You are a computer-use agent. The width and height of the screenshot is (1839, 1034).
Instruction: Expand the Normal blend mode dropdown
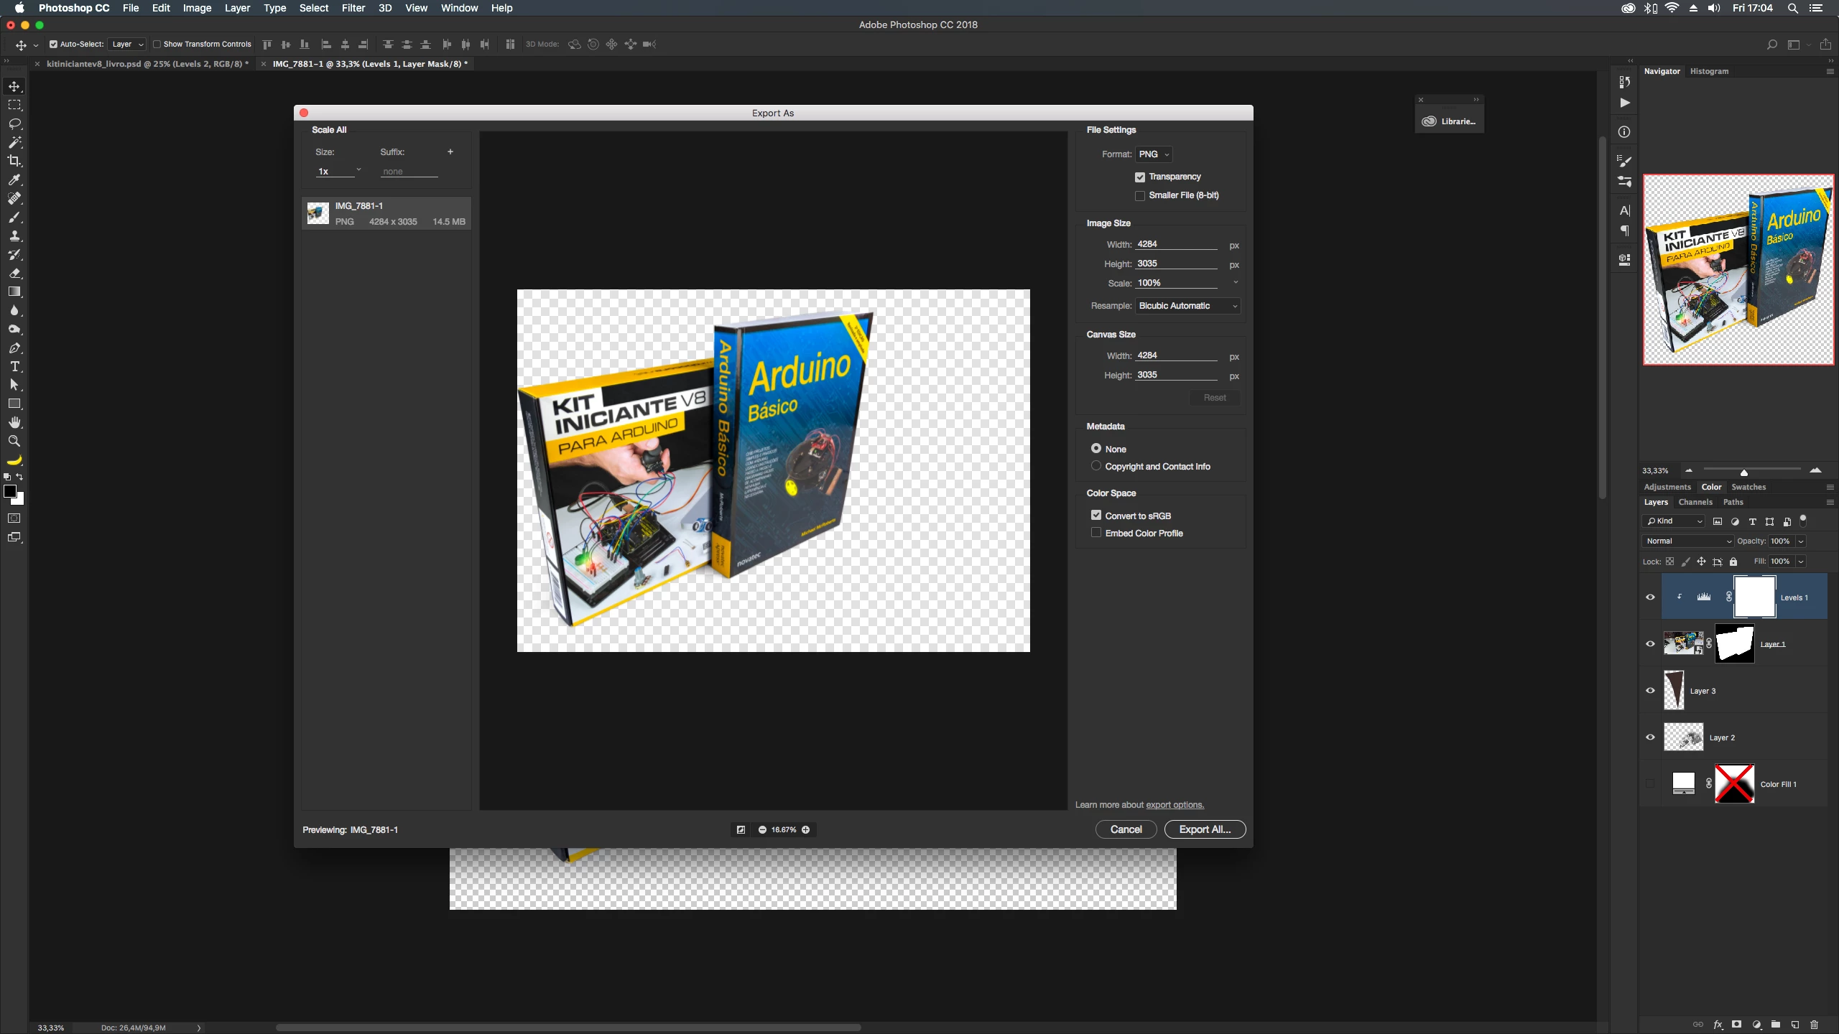1688,541
